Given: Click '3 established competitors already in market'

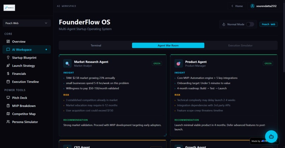Looking at the screenshot, I should (x=92, y=100).
